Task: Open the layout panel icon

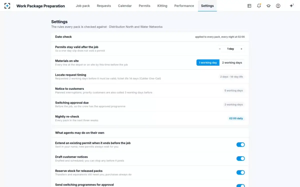Action: click(x=249, y=6)
